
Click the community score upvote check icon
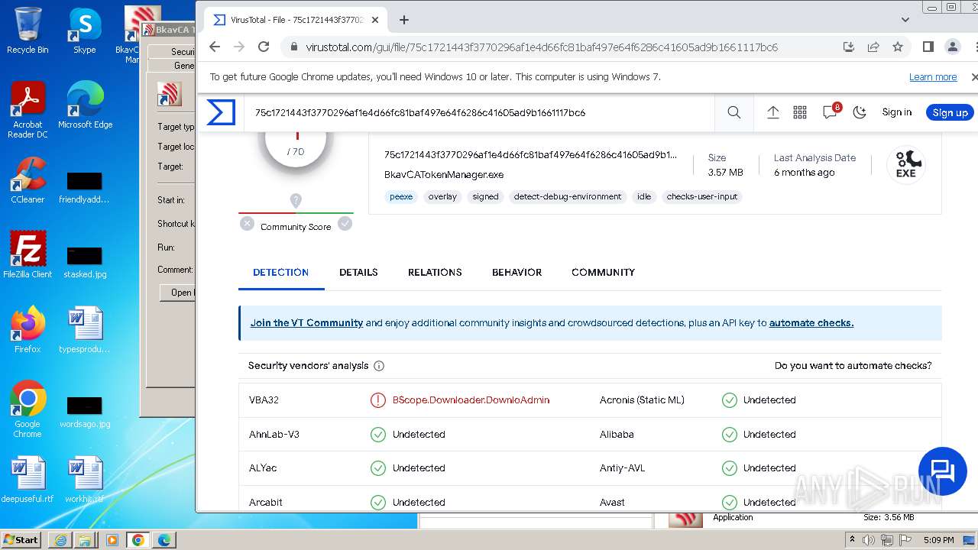coord(345,223)
